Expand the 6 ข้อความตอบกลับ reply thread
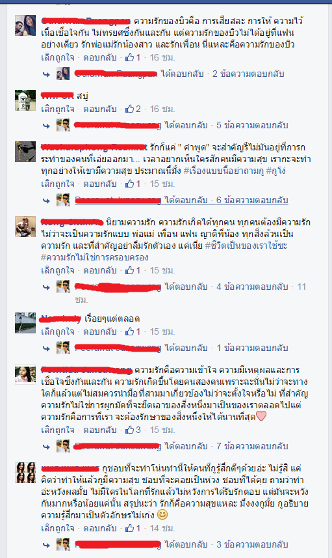The width and height of the screenshot is (332, 558). point(252,200)
